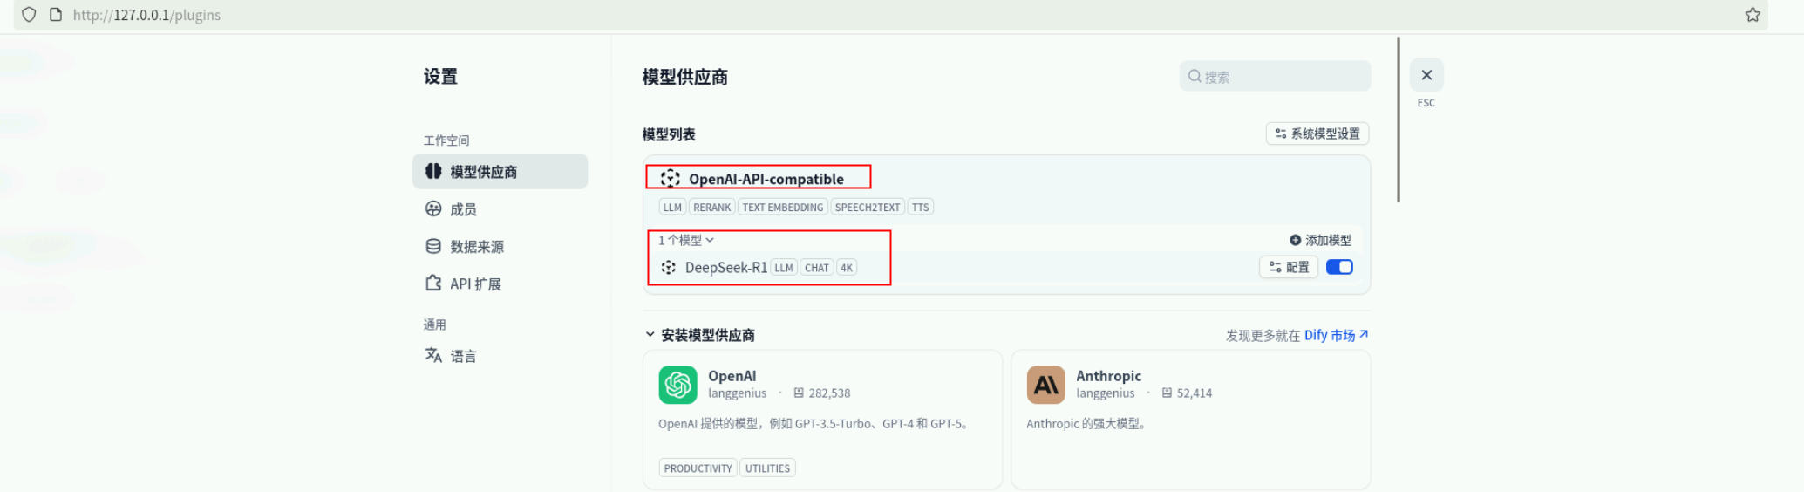Close settings with the X button

(1426, 75)
